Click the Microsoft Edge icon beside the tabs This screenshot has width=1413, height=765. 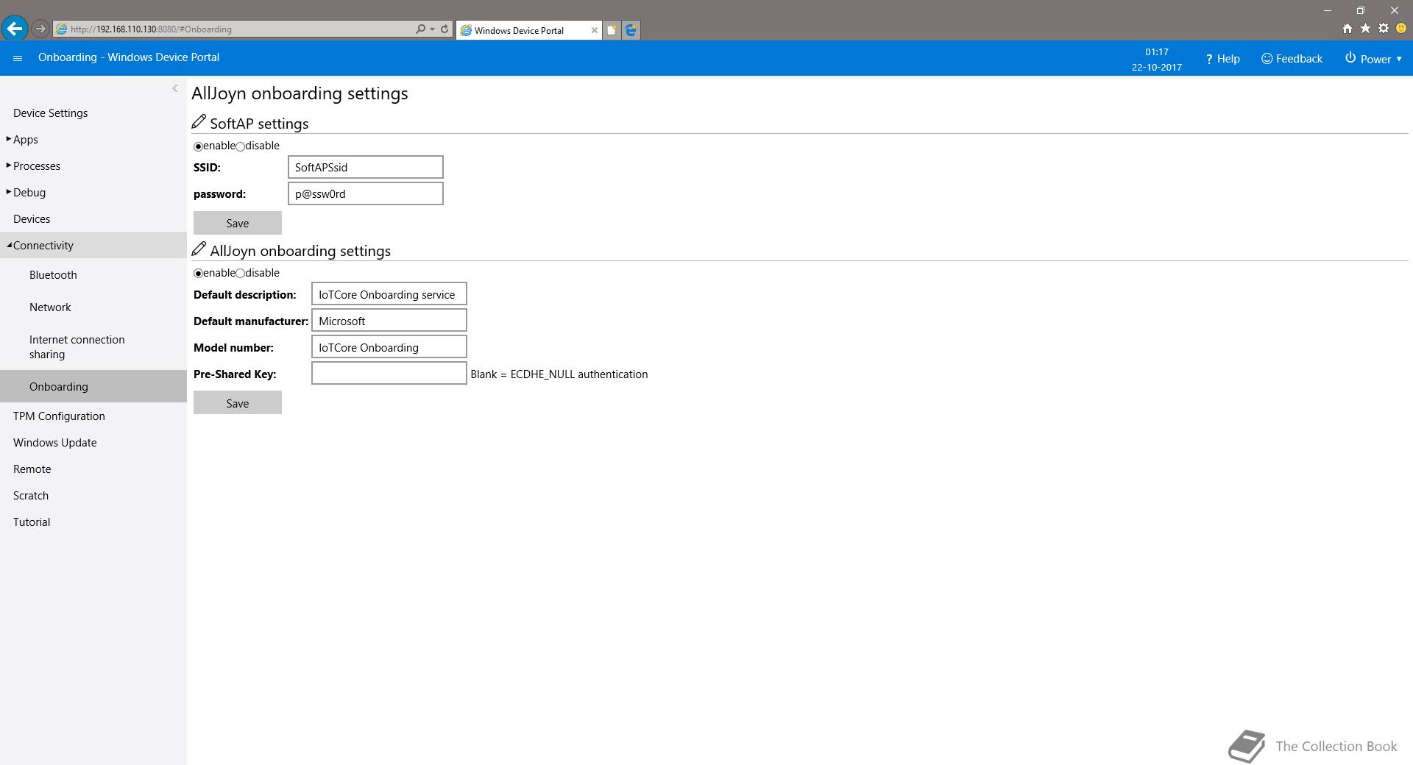(631, 30)
